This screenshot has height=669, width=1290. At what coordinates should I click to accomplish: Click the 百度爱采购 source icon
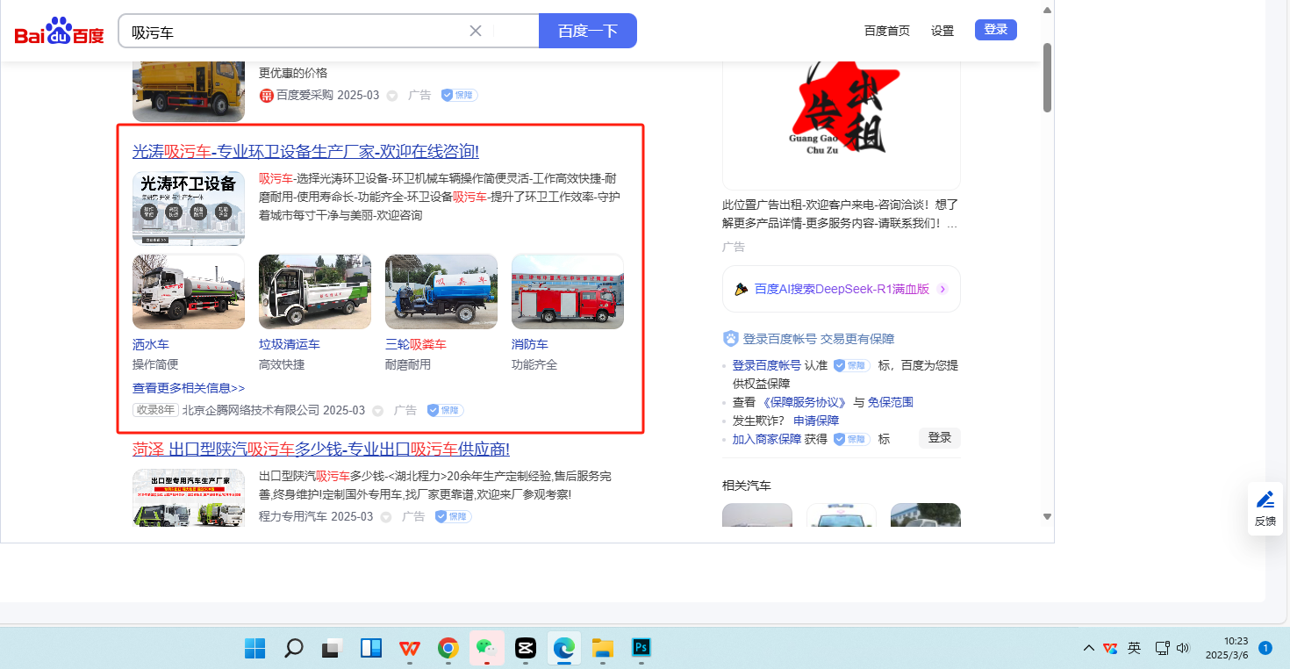(267, 95)
